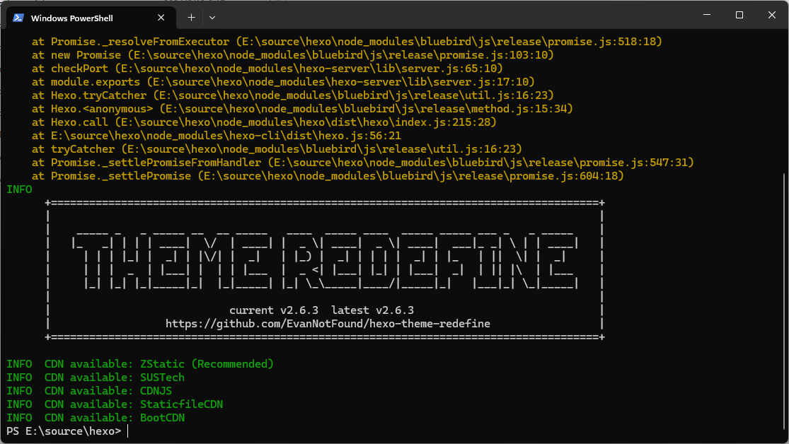This screenshot has height=444, width=789.
Task: Minimize the terminal window
Action: [x=707, y=15]
